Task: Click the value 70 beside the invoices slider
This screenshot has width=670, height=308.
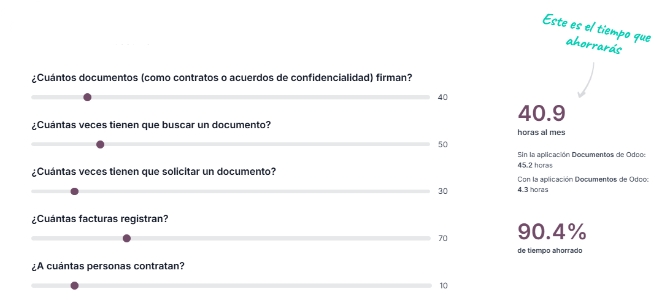Action: (x=442, y=239)
